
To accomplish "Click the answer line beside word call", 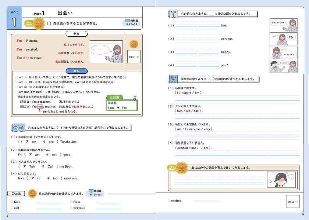I will (x=49, y=209).
